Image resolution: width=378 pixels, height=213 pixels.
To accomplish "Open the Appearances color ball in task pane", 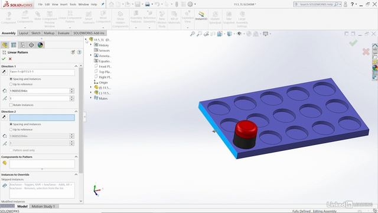I will pos(375,68).
